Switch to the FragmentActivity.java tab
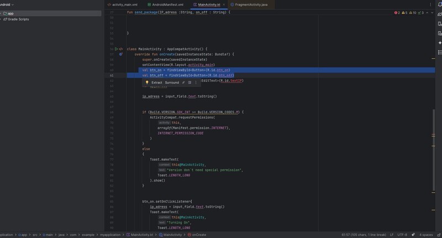Screen dimensions: 442x238 [x=249, y=4]
